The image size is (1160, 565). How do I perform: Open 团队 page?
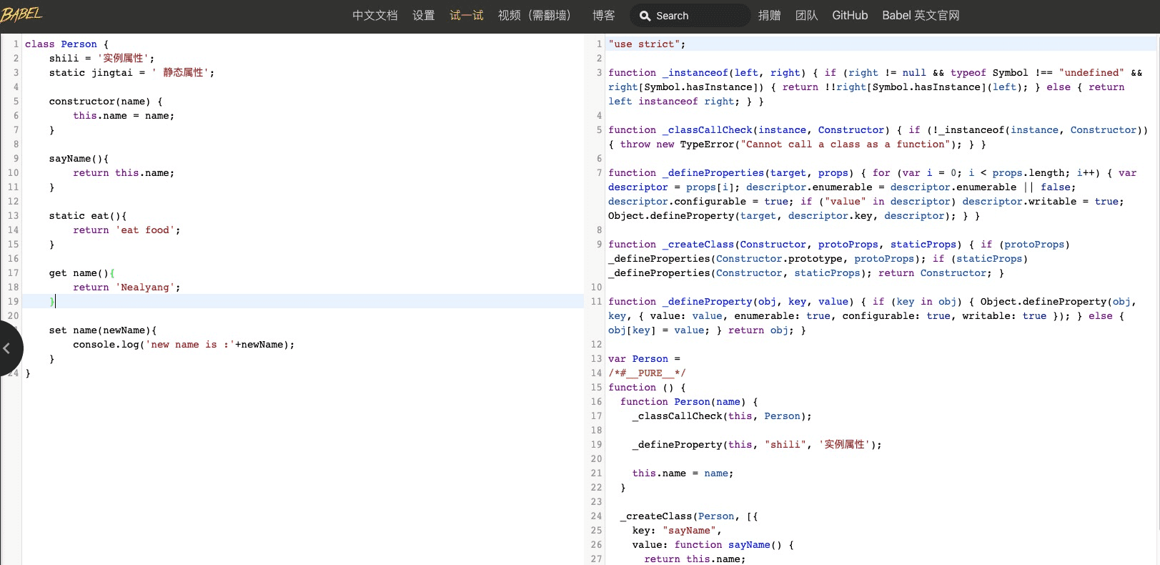pyautogui.click(x=806, y=15)
